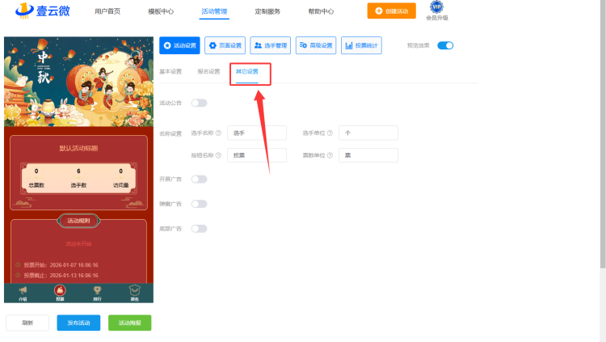Tap the 排行 trophy icon in preview
Screen dimensions: 606x342
click(97, 291)
